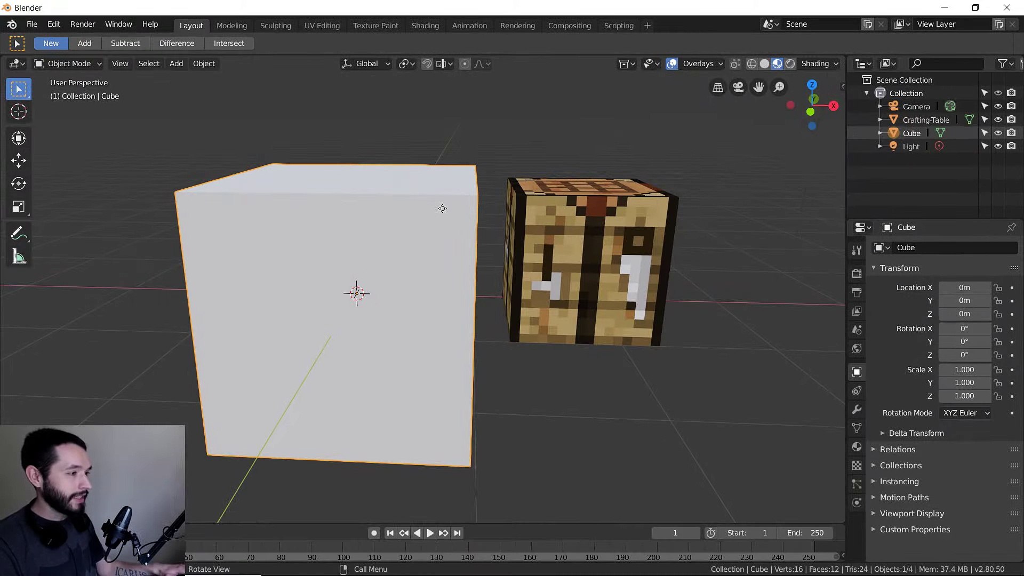Hide the Crafting-Table object with its eye icon
Image resolution: width=1024 pixels, height=576 pixels.
[998, 119]
